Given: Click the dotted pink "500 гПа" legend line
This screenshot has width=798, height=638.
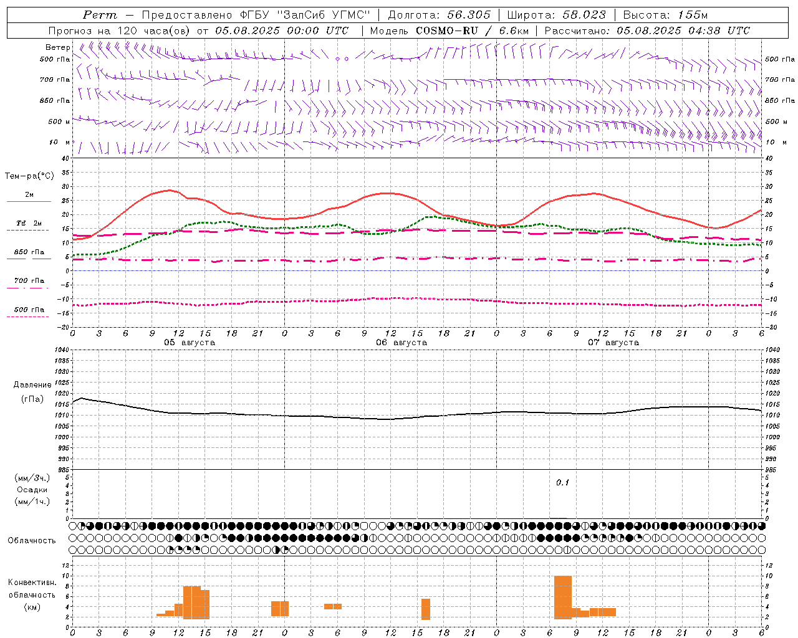Looking at the screenshot, I should click(27, 317).
